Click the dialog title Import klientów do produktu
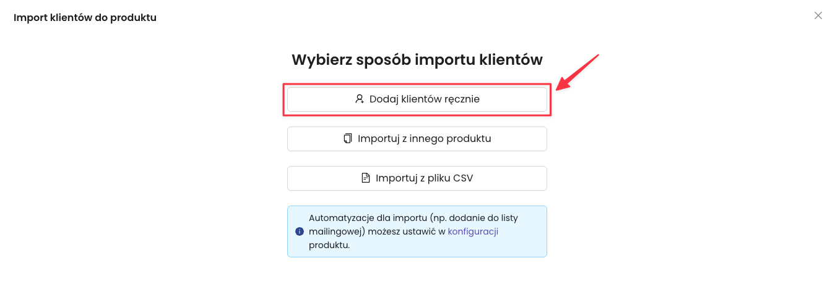The height and width of the screenshot is (287, 835). click(x=85, y=18)
